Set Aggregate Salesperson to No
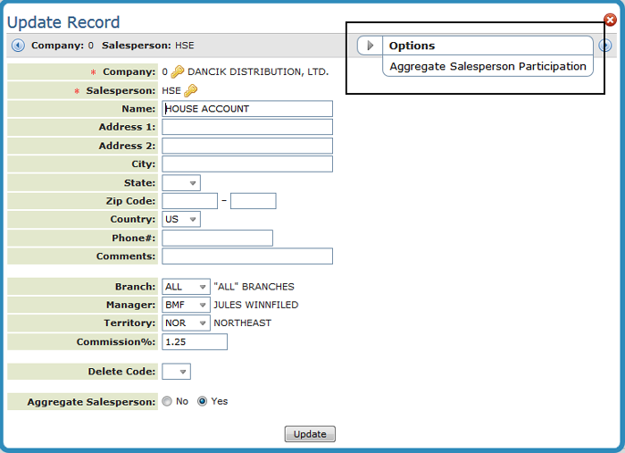Image resolution: width=625 pixels, height=453 pixels. [x=167, y=402]
